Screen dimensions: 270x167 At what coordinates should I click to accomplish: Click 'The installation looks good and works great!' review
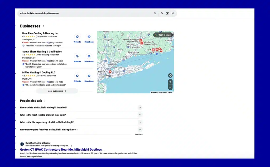(45, 85)
